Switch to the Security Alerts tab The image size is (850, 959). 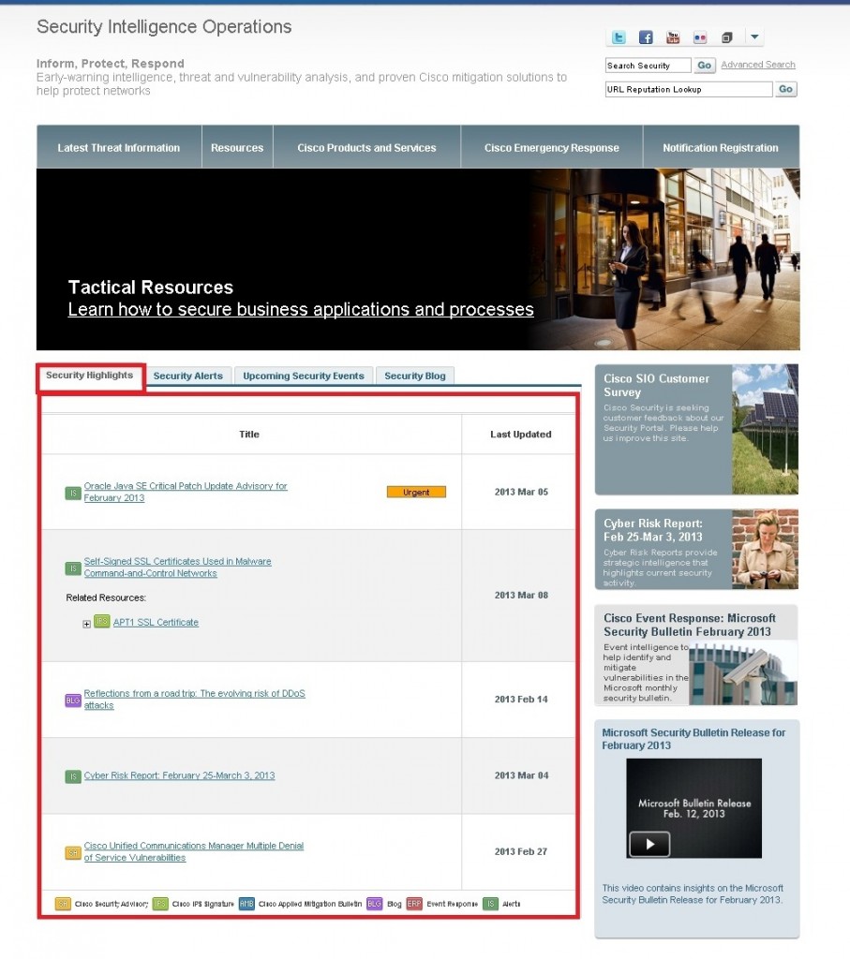point(188,376)
